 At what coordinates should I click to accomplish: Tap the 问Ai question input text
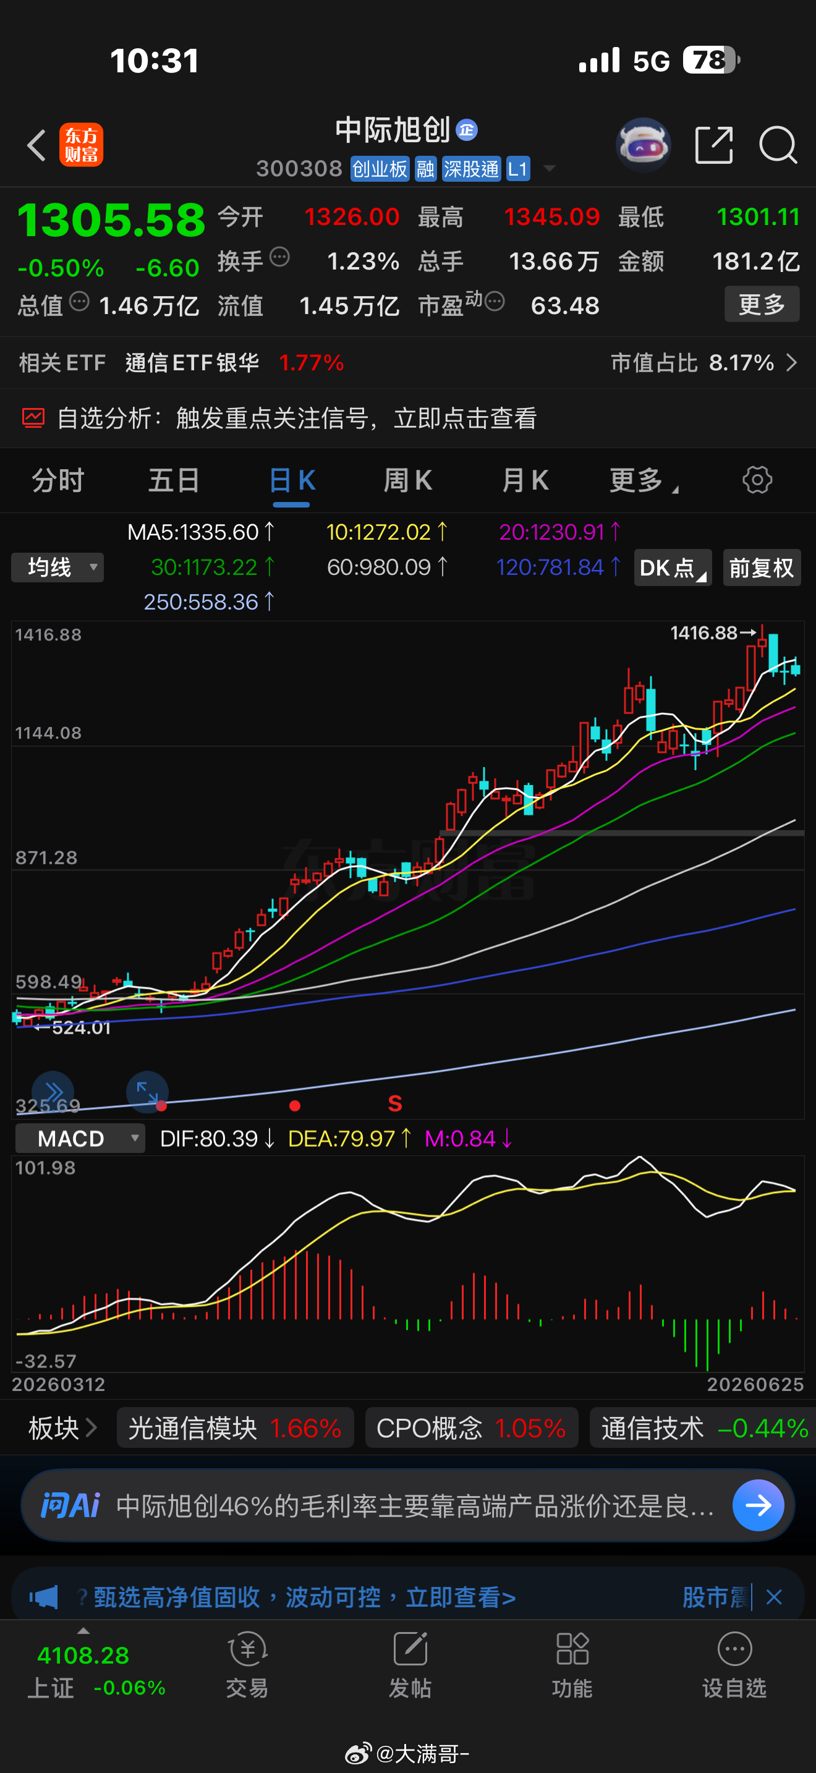click(x=415, y=1506)
